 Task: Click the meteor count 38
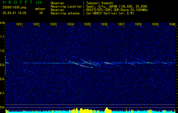pyautogui.click(x=41, y=13)
